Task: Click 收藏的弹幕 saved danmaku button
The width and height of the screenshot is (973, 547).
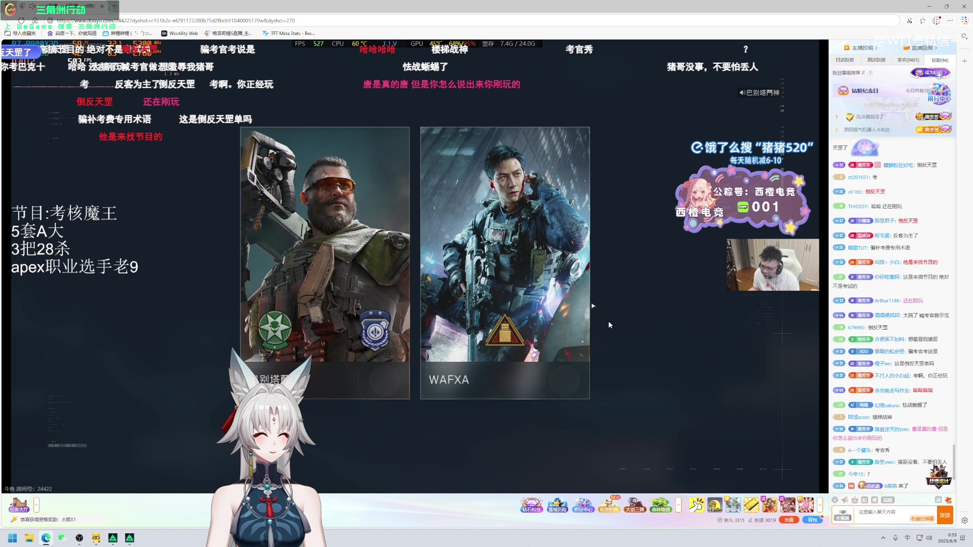Action: point(922,519)
